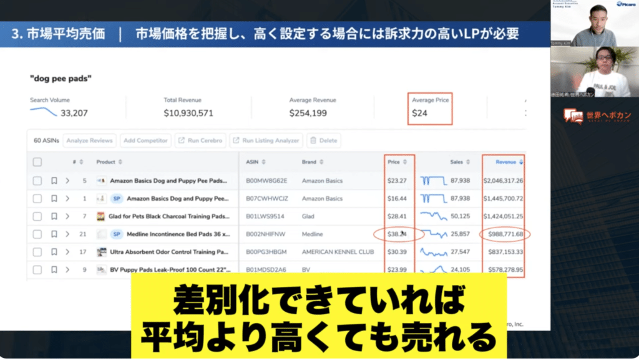
Task: Open Medline Incontinence Bed Pads product link
Action: point(178,234)
